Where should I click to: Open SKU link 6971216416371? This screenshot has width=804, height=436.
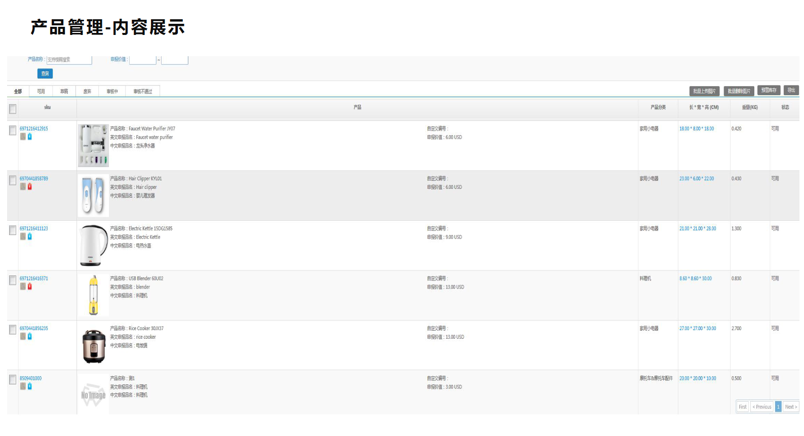coord(34,279)
